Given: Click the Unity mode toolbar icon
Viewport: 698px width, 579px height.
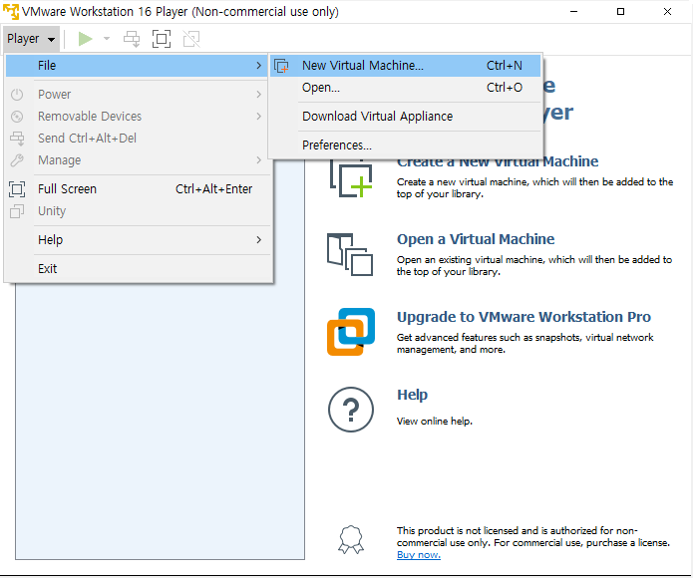Looking at the screenshot, I should tap(191, 39).
